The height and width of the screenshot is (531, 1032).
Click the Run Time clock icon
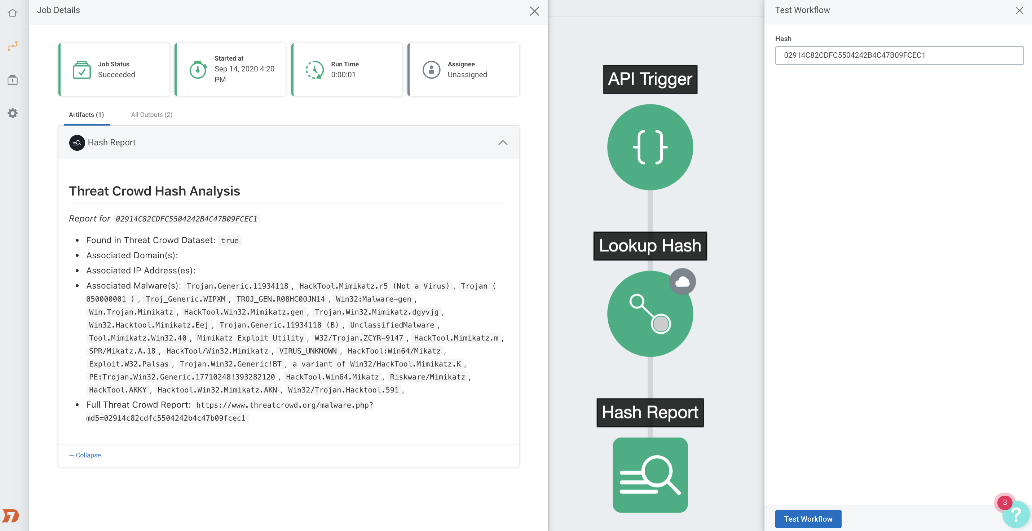tap(314, 70)
